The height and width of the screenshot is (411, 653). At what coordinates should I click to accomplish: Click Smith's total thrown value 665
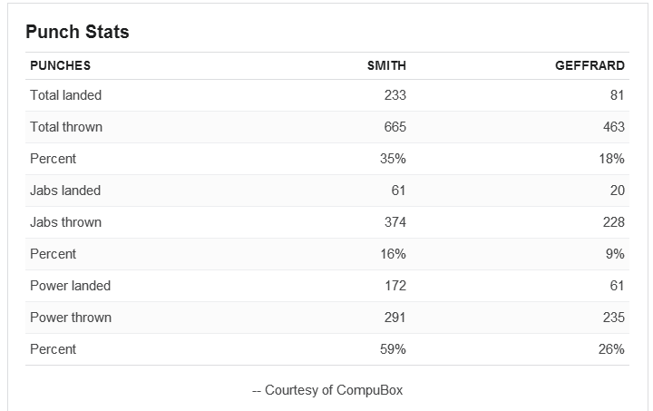[x=395, y=127]
